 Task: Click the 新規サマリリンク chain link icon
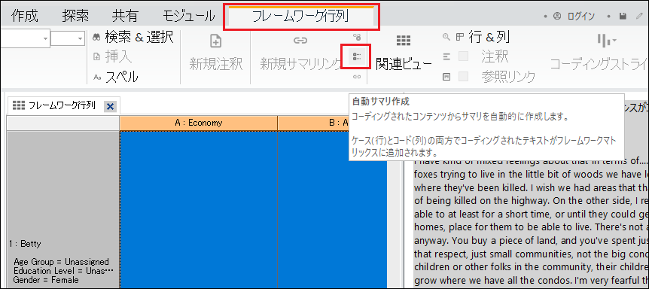[300, 41]
